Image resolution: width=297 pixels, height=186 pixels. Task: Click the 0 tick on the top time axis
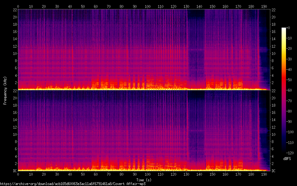18,6
